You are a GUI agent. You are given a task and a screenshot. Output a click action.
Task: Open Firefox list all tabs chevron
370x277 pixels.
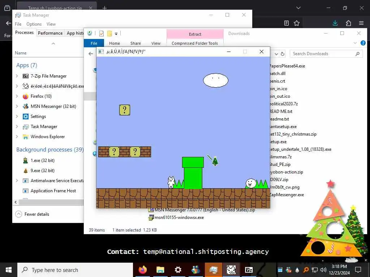click(x=298, y=8)
